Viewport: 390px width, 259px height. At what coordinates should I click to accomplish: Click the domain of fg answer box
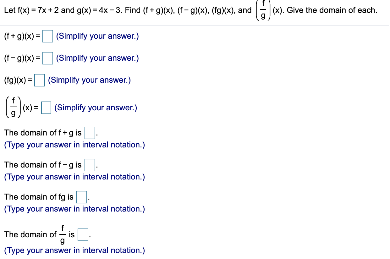pyautogui.click(x=81, y=197)
